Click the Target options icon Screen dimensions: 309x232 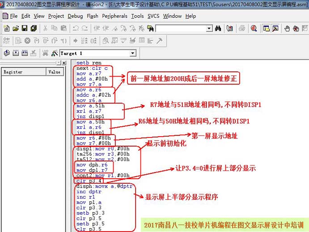[x=54, y=53]
